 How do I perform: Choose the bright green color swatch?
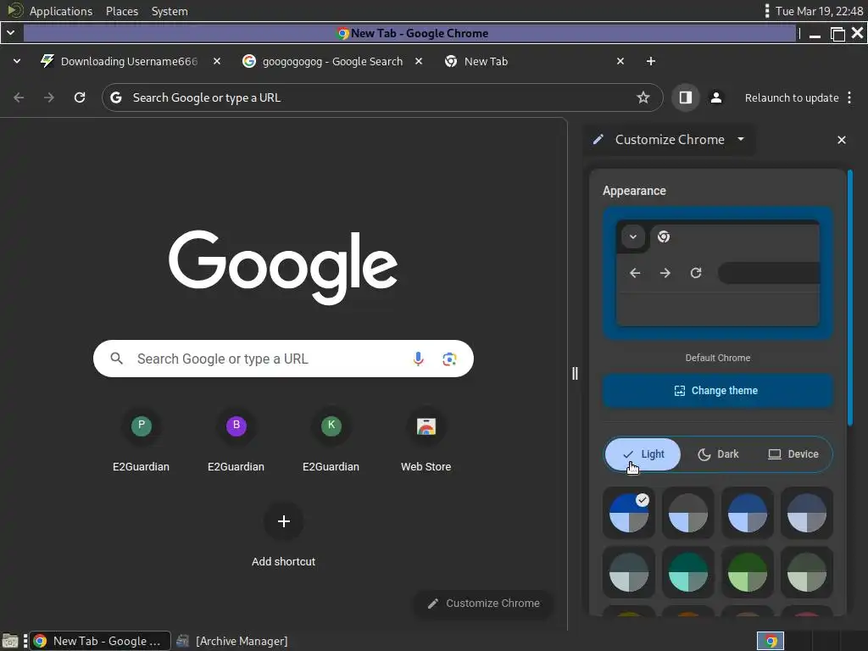748,573
